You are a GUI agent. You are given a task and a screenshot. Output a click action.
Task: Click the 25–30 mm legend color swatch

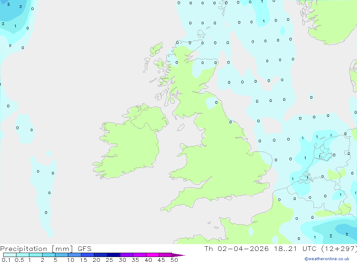(114, 255)
